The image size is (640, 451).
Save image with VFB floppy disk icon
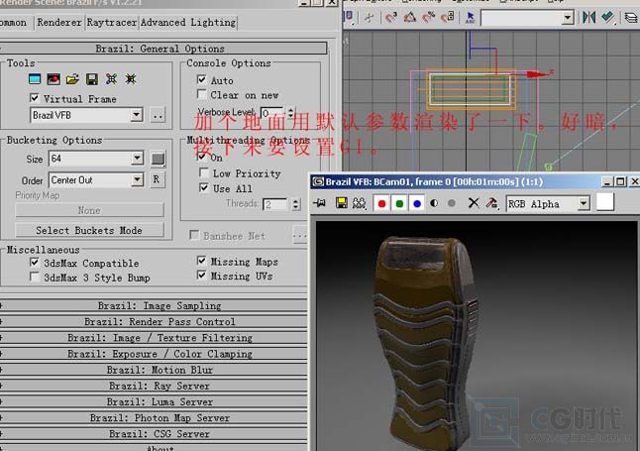[341, 202]
